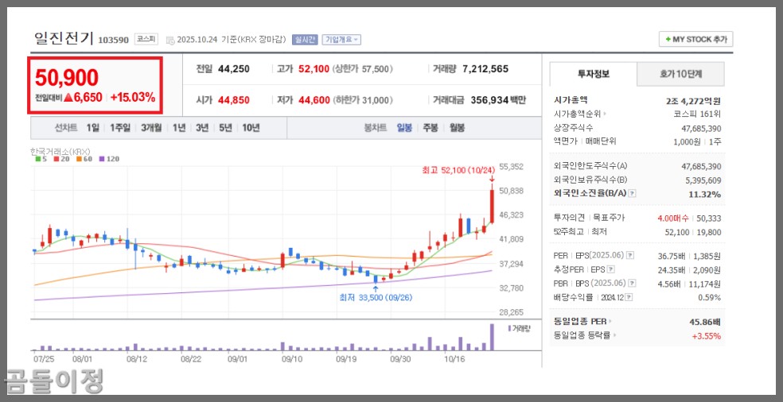The height and width of the screenshot is (402, 783).
Task: Open the 기업개요 dropdown
Action: coord(341,40)
